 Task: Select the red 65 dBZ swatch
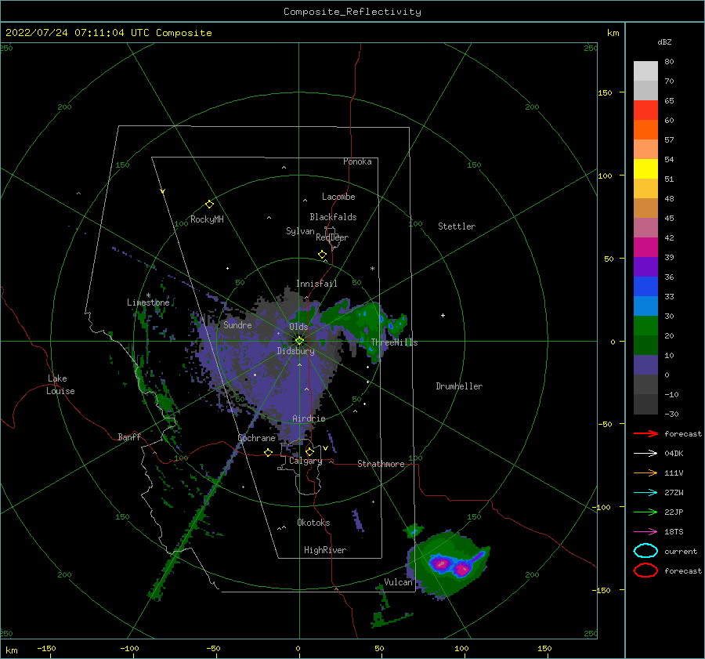click(x=645, y=110)
